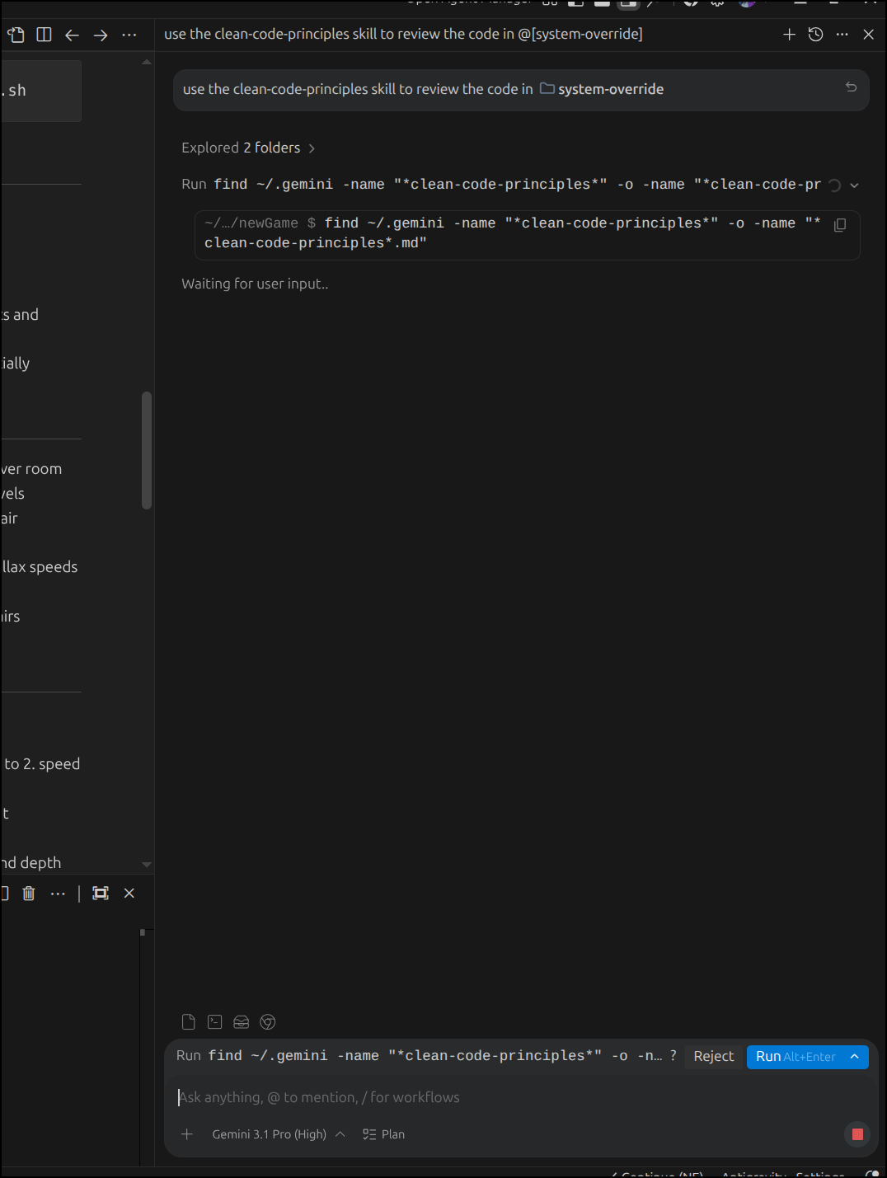Image resolution: width=887 pixels, height=1178 pixels.
Task: Open the chat panel more actions menu
Action: coord(842,35)
